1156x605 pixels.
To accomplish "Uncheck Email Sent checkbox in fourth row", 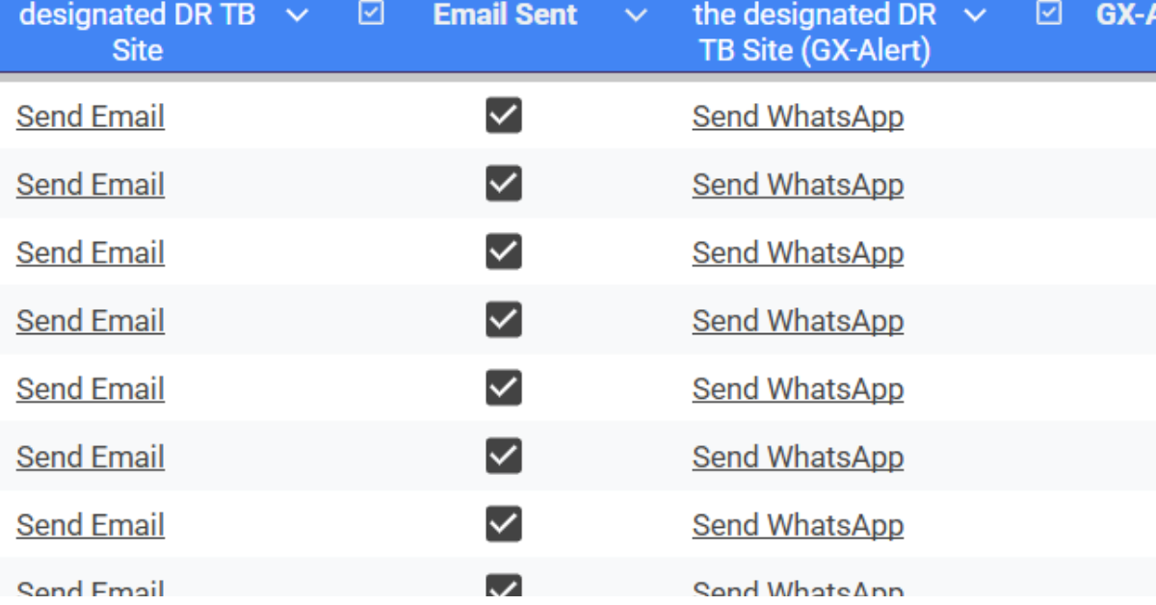I will (504, 321).
